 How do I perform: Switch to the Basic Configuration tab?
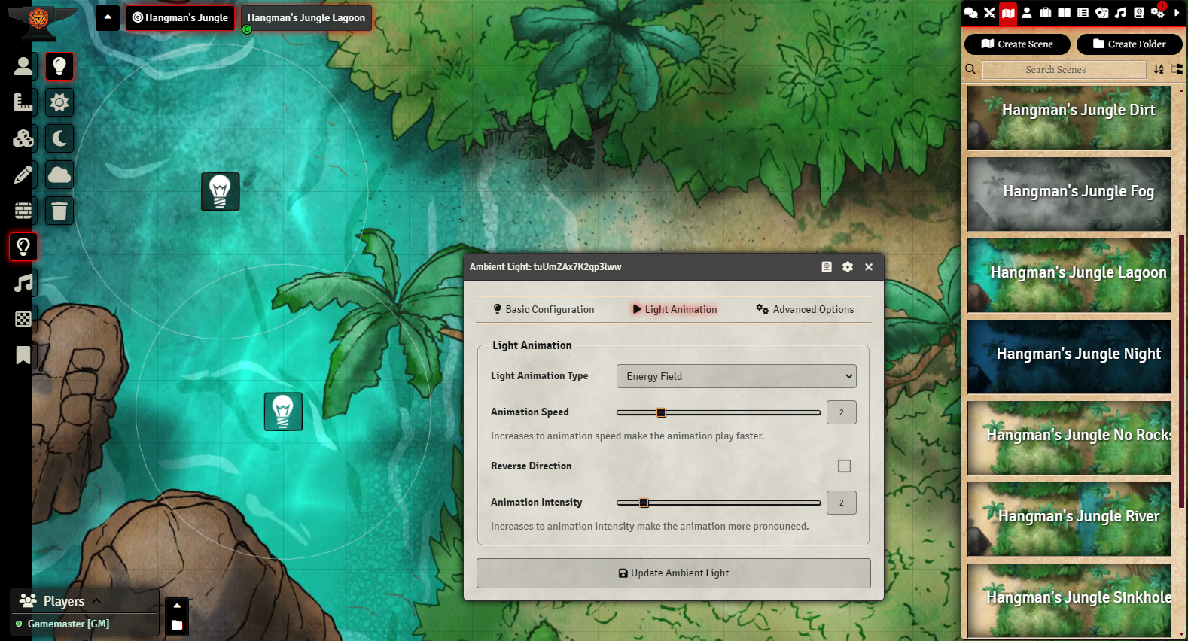point(543,309)
